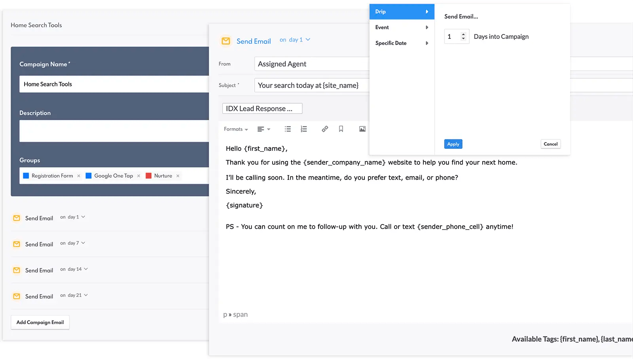Click Add Campaign Email button

tap(40, 322)
